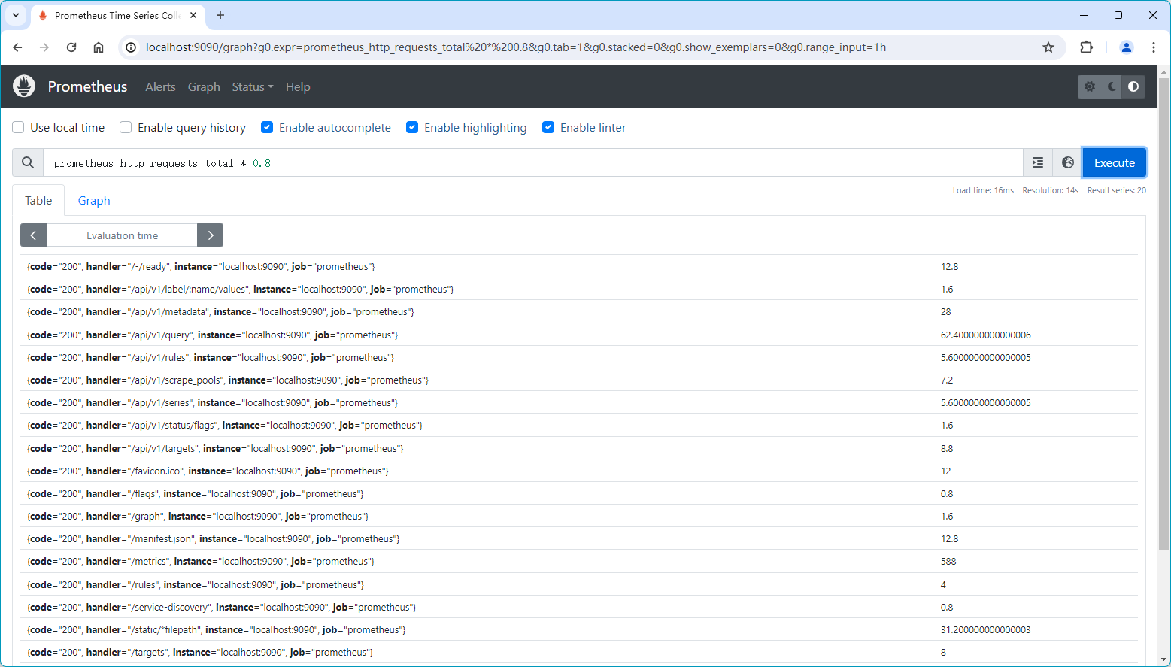Select the /service-discovery handler row
Image resolution: width=1171 pixels, height=667 pixels.
point(578,607)
